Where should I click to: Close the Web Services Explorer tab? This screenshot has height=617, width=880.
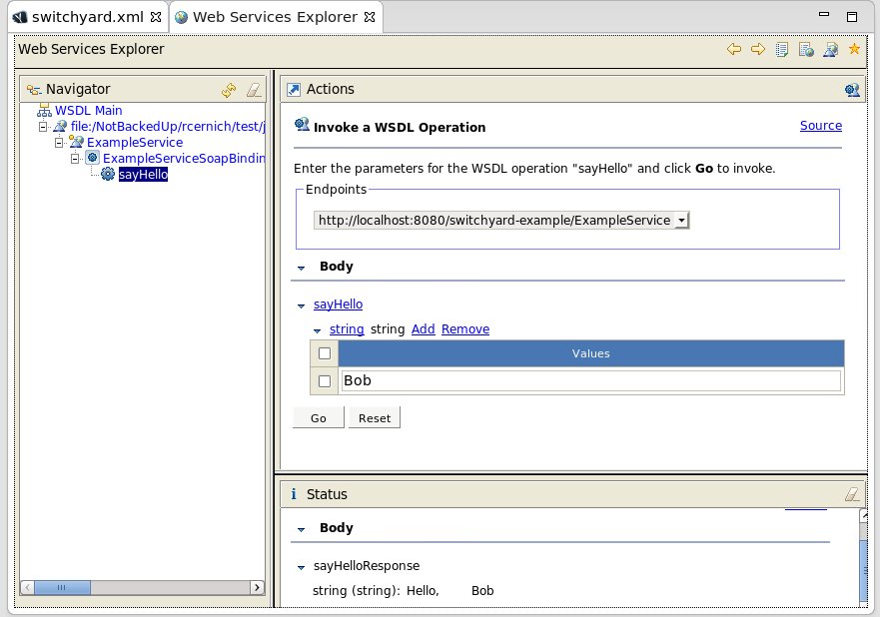370,17
